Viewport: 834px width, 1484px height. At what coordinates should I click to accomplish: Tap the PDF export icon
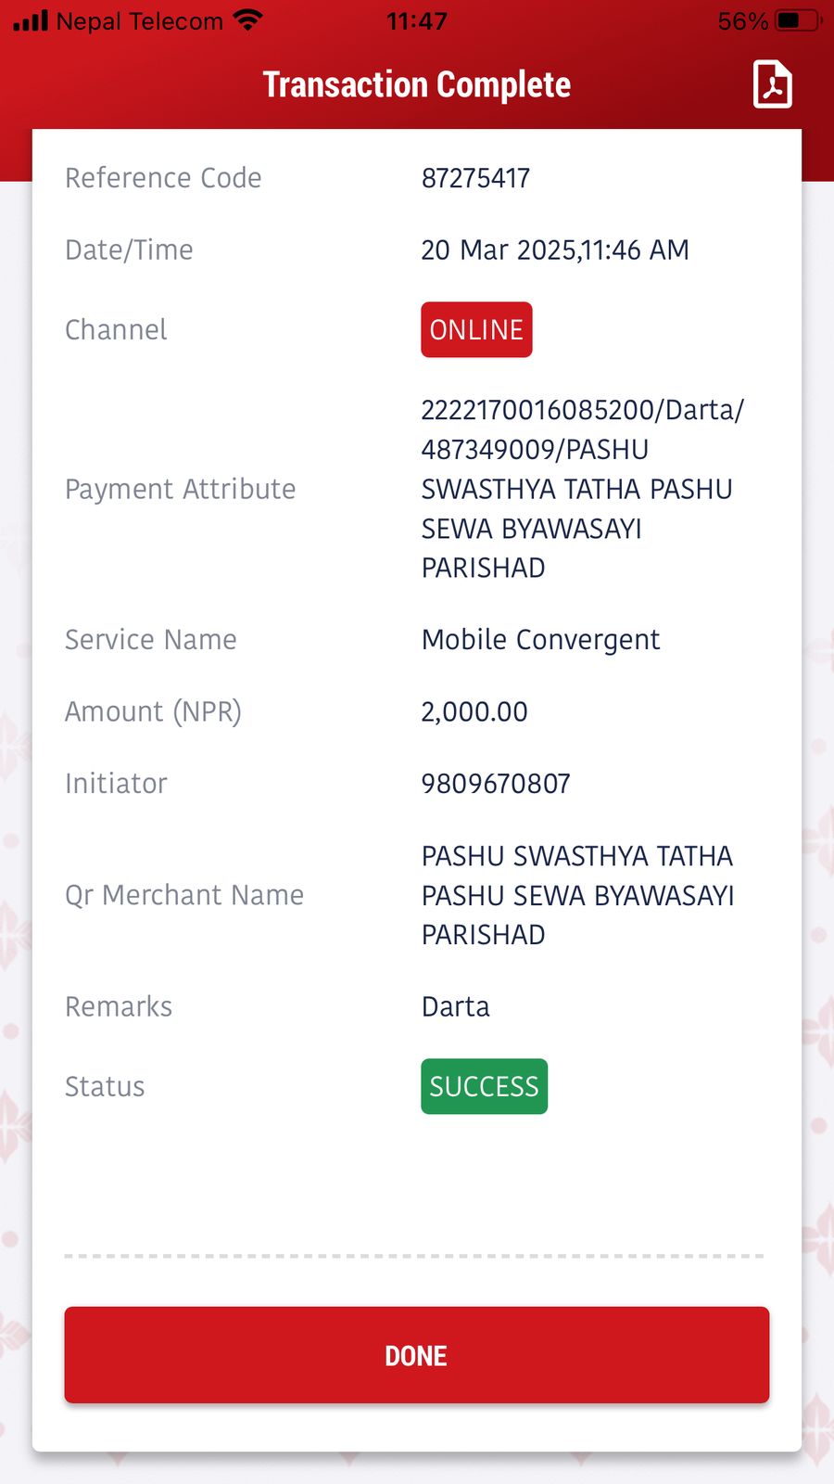coord(772,84)
